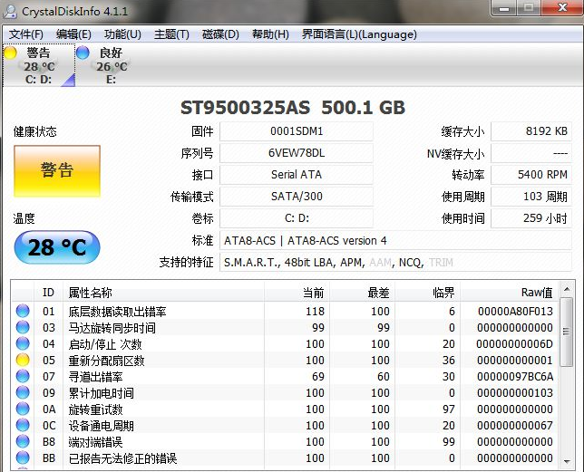Click raw value 00000097BC6A
This screenshot has height=472, width=584.
pos(515,376)
